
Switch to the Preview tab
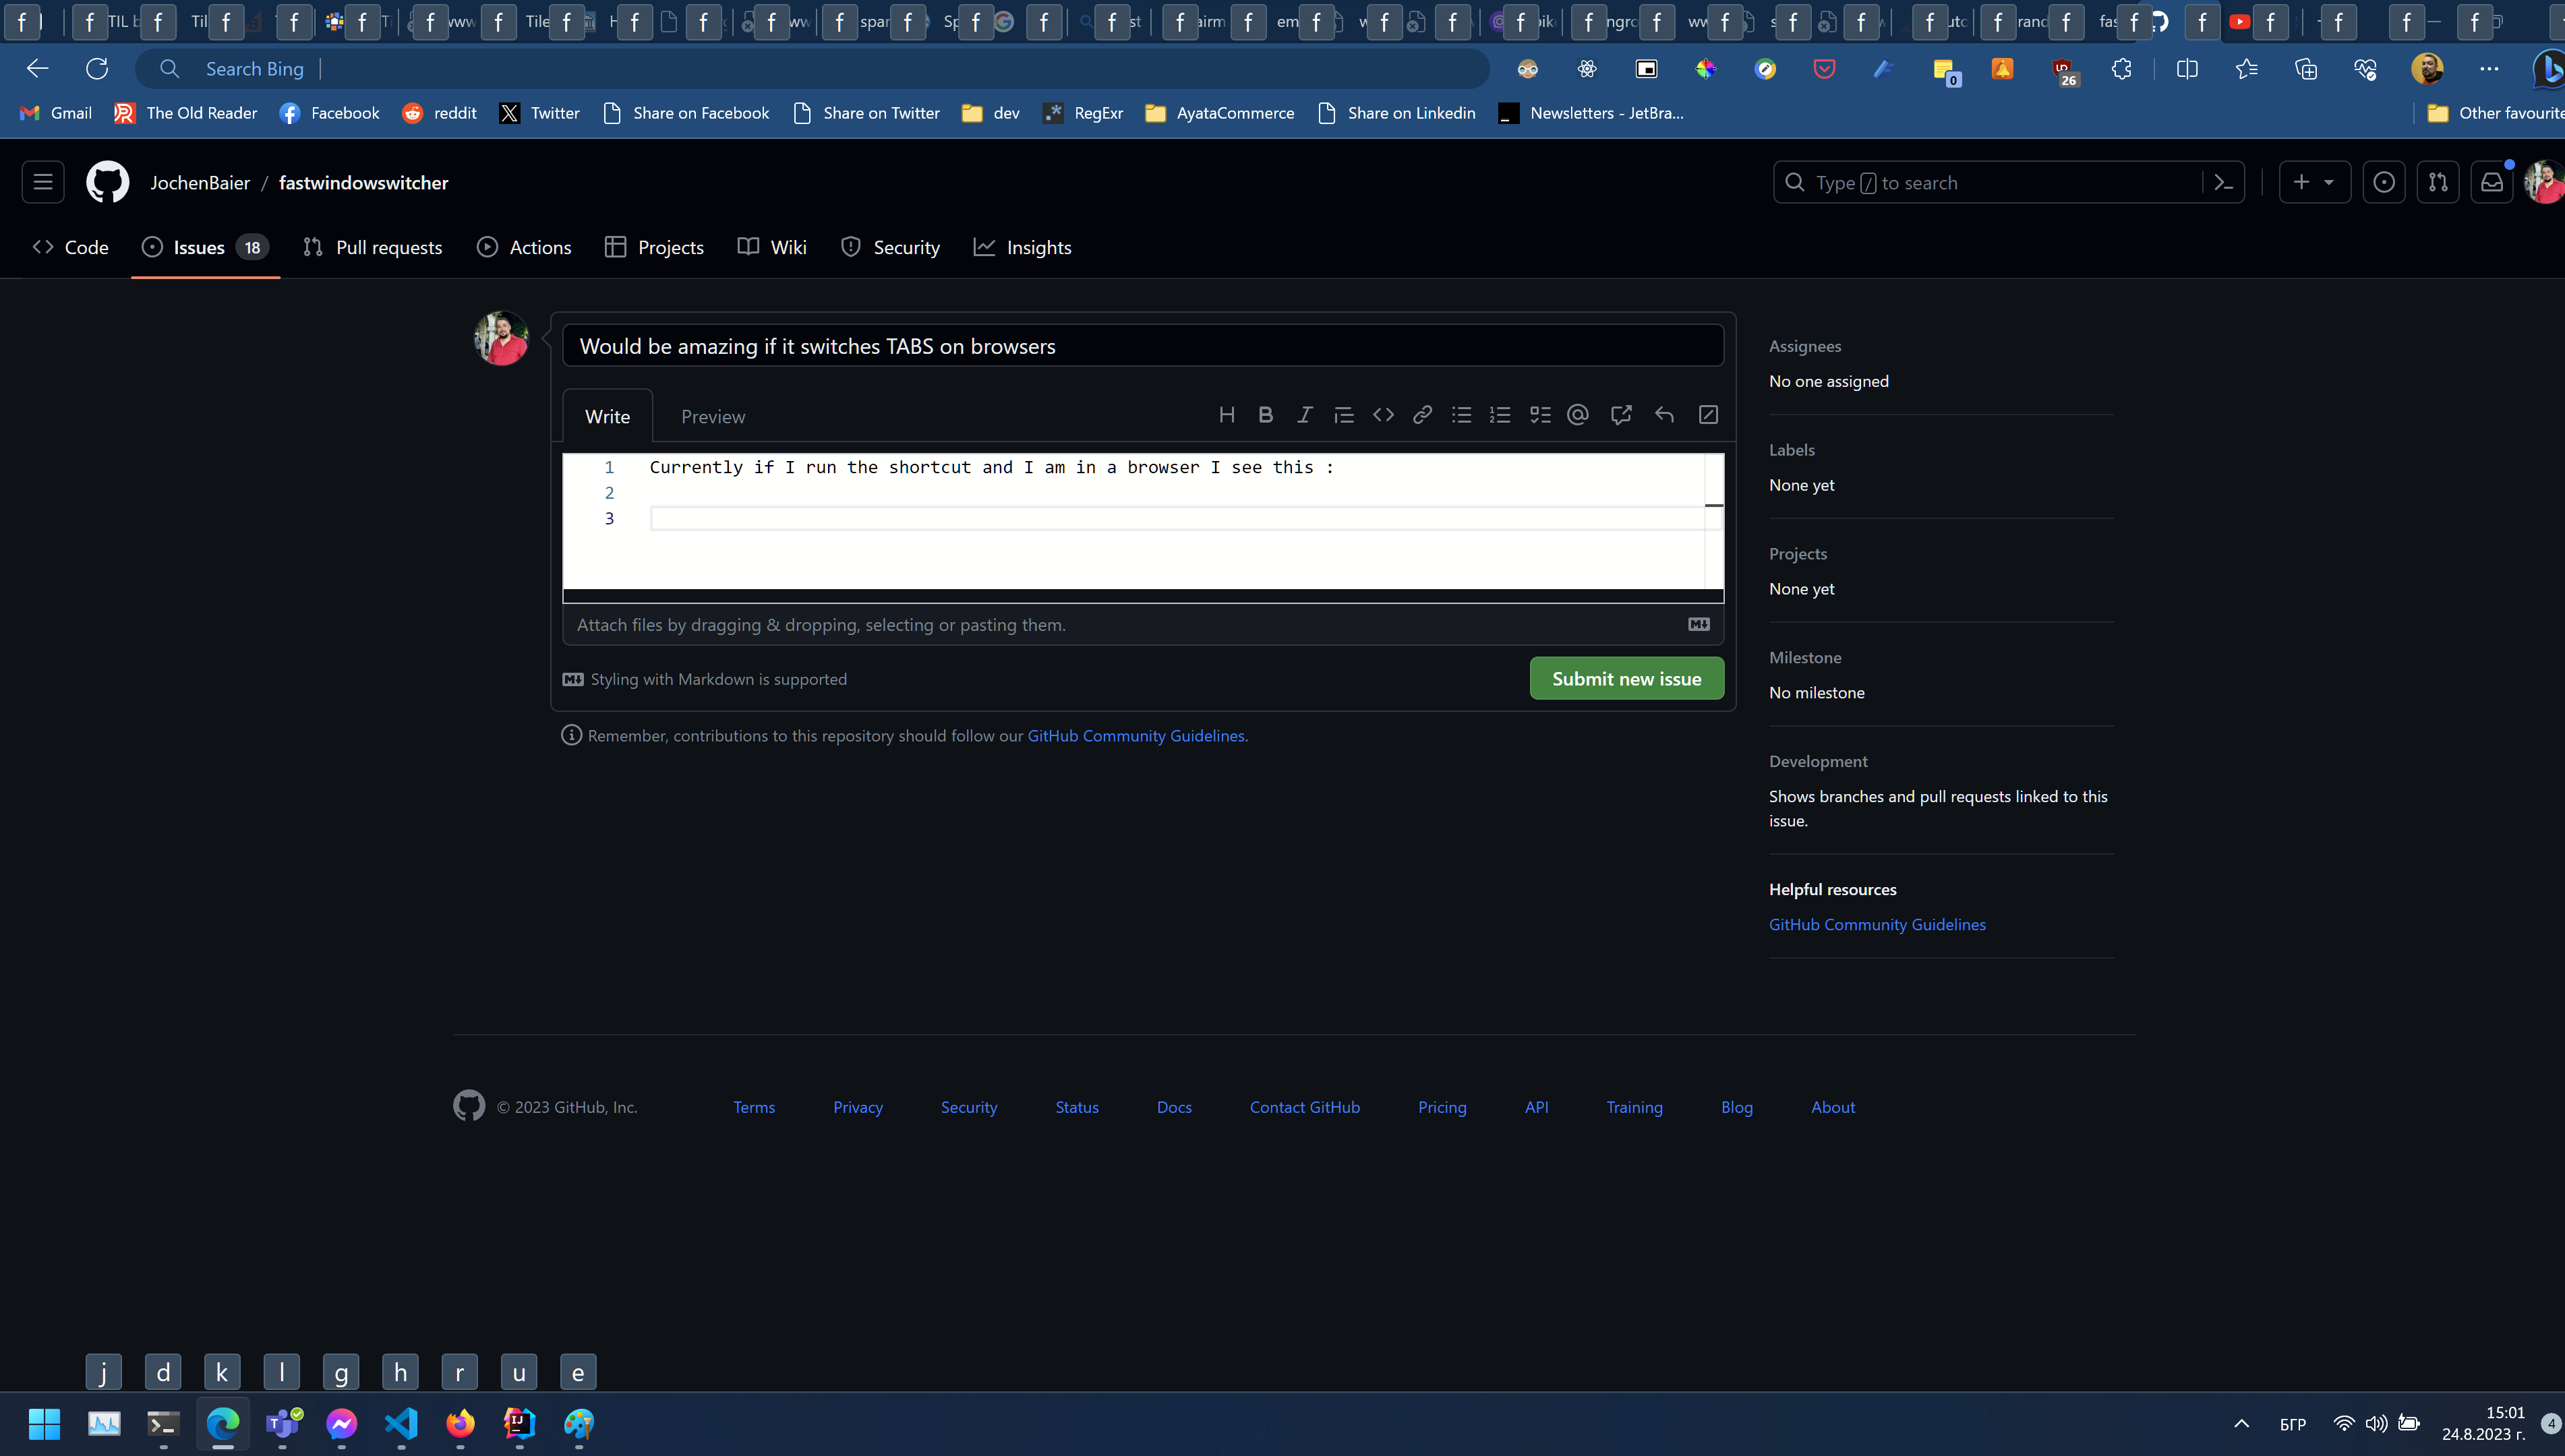click(x=712, y=415)
